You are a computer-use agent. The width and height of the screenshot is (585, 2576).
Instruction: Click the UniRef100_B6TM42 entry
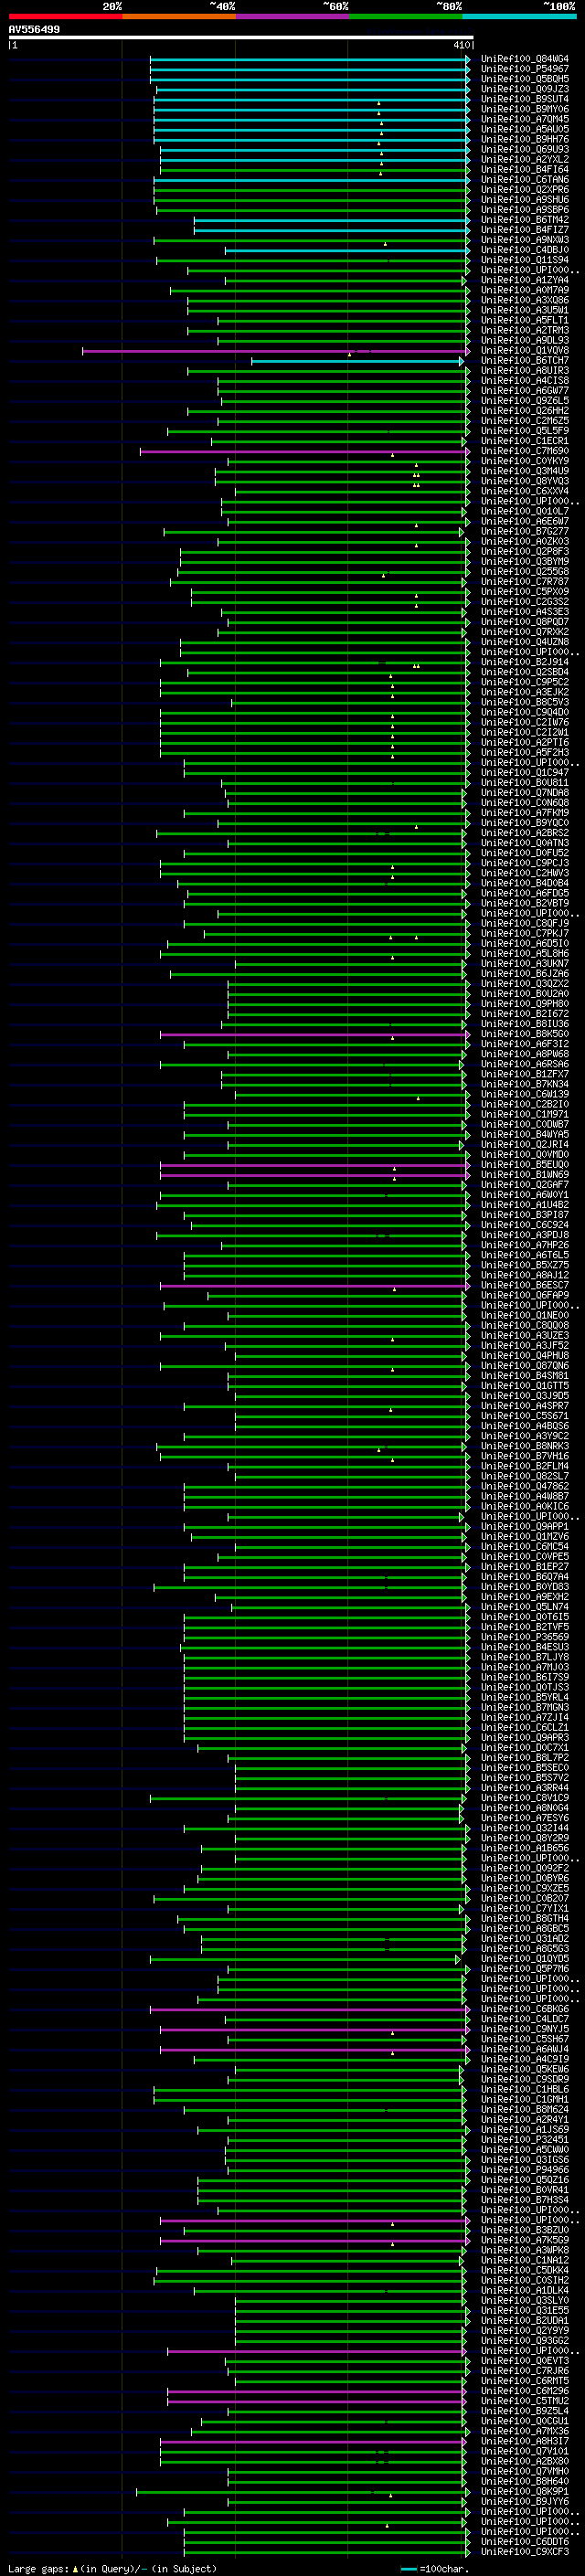[x=524, y=220]
